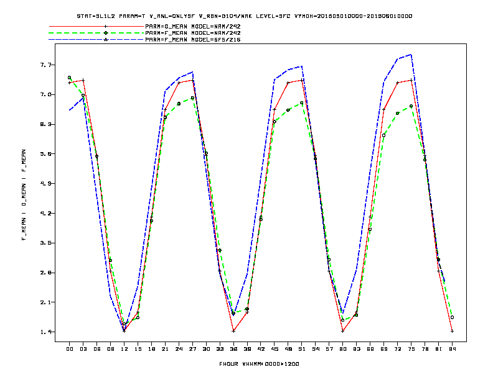Click y-axis tick label 4.9
The width and height of the screenshot is (493, 380).
[x=45, y=183]
